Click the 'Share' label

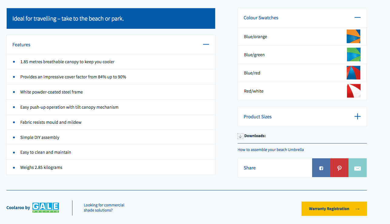point(250,168)
